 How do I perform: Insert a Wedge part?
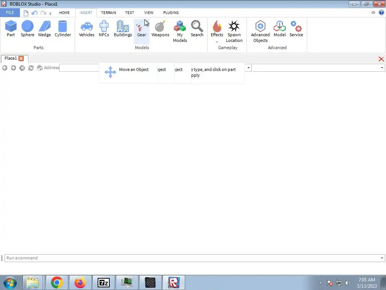click(x=44, y=29)
